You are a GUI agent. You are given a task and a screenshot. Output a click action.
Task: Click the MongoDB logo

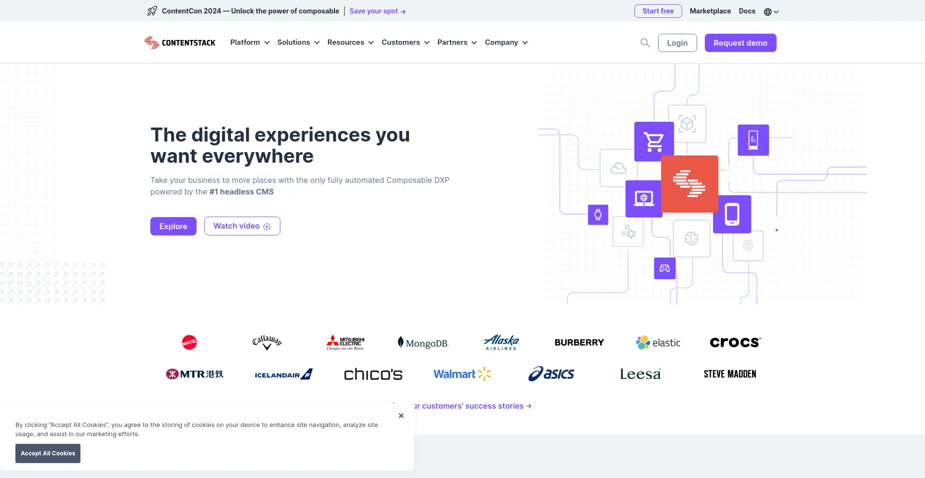(x=423, y=343)
